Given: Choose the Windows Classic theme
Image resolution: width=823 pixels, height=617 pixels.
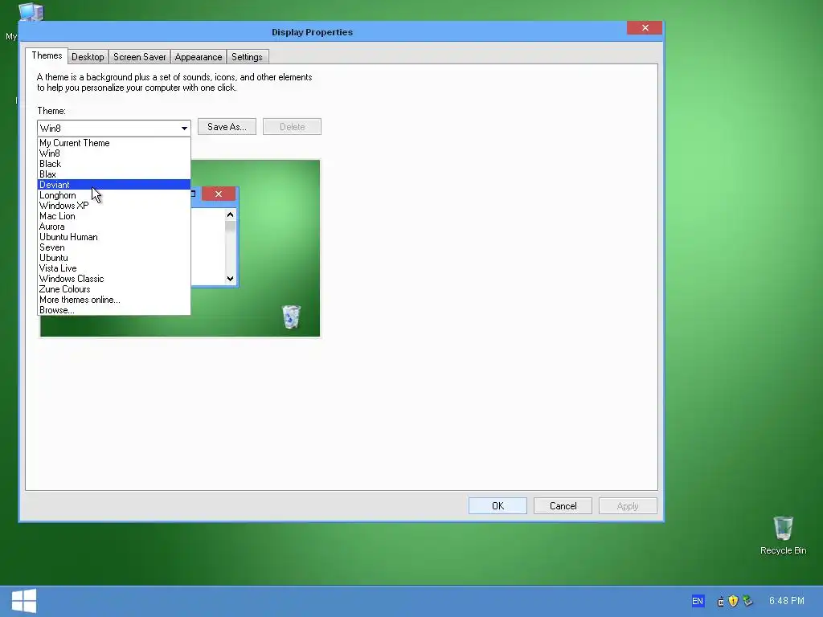Looking at the screenshot, I should [x=114, y=279].
